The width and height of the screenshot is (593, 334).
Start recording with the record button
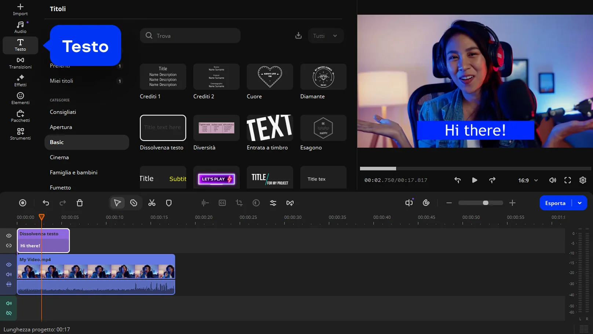pos(23,203)
